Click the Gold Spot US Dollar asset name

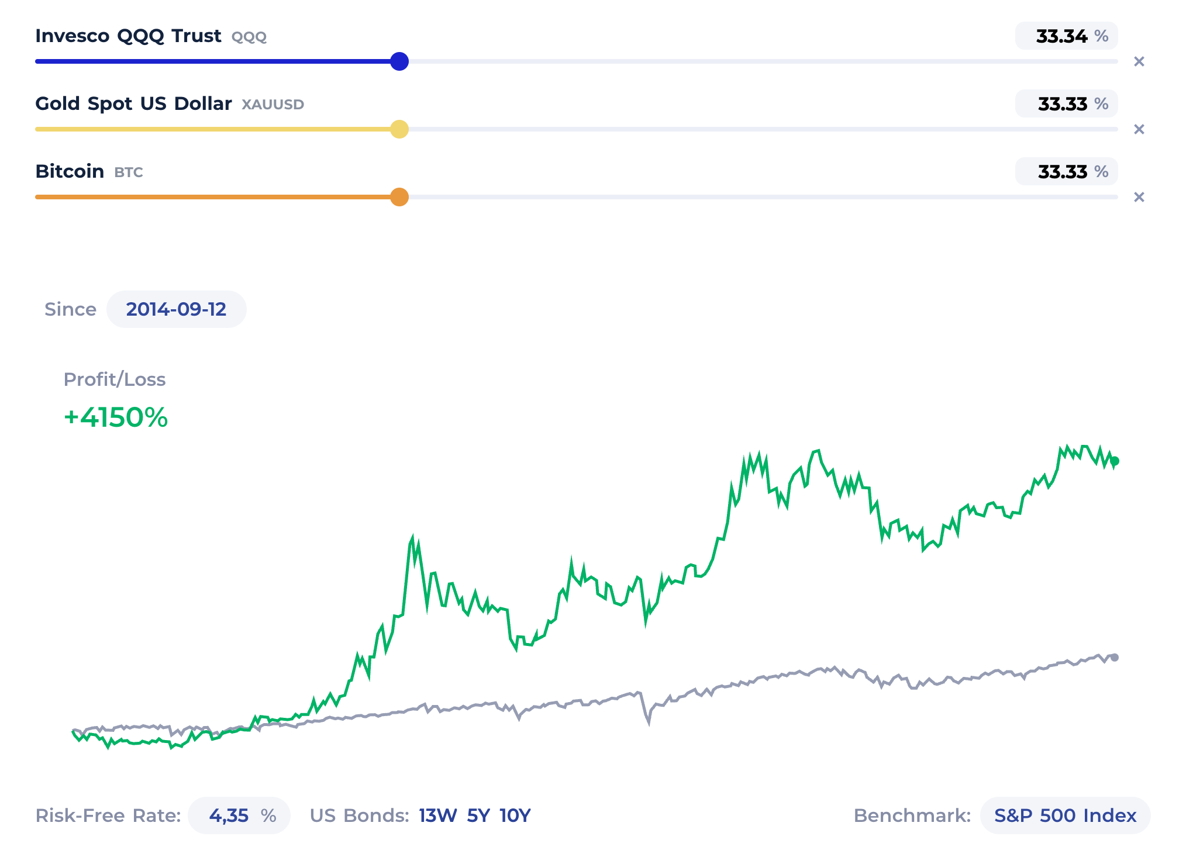pyautogui.click(x=133, y=103)
